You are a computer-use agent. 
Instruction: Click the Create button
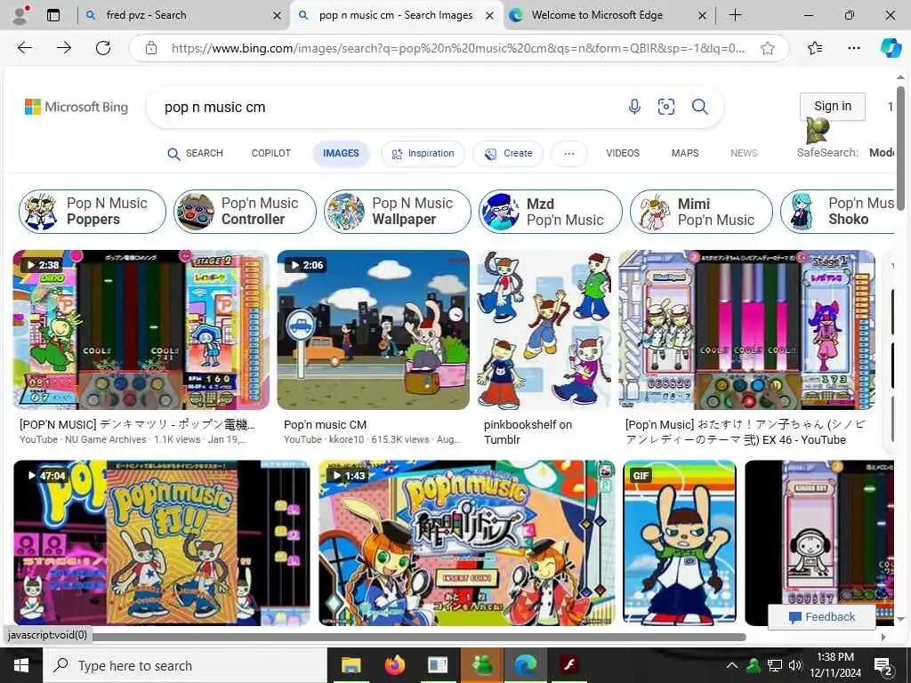coord(508,153)
